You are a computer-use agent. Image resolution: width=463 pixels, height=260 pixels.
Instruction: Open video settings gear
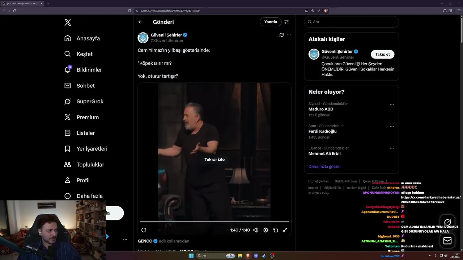(x=266, y=230)
